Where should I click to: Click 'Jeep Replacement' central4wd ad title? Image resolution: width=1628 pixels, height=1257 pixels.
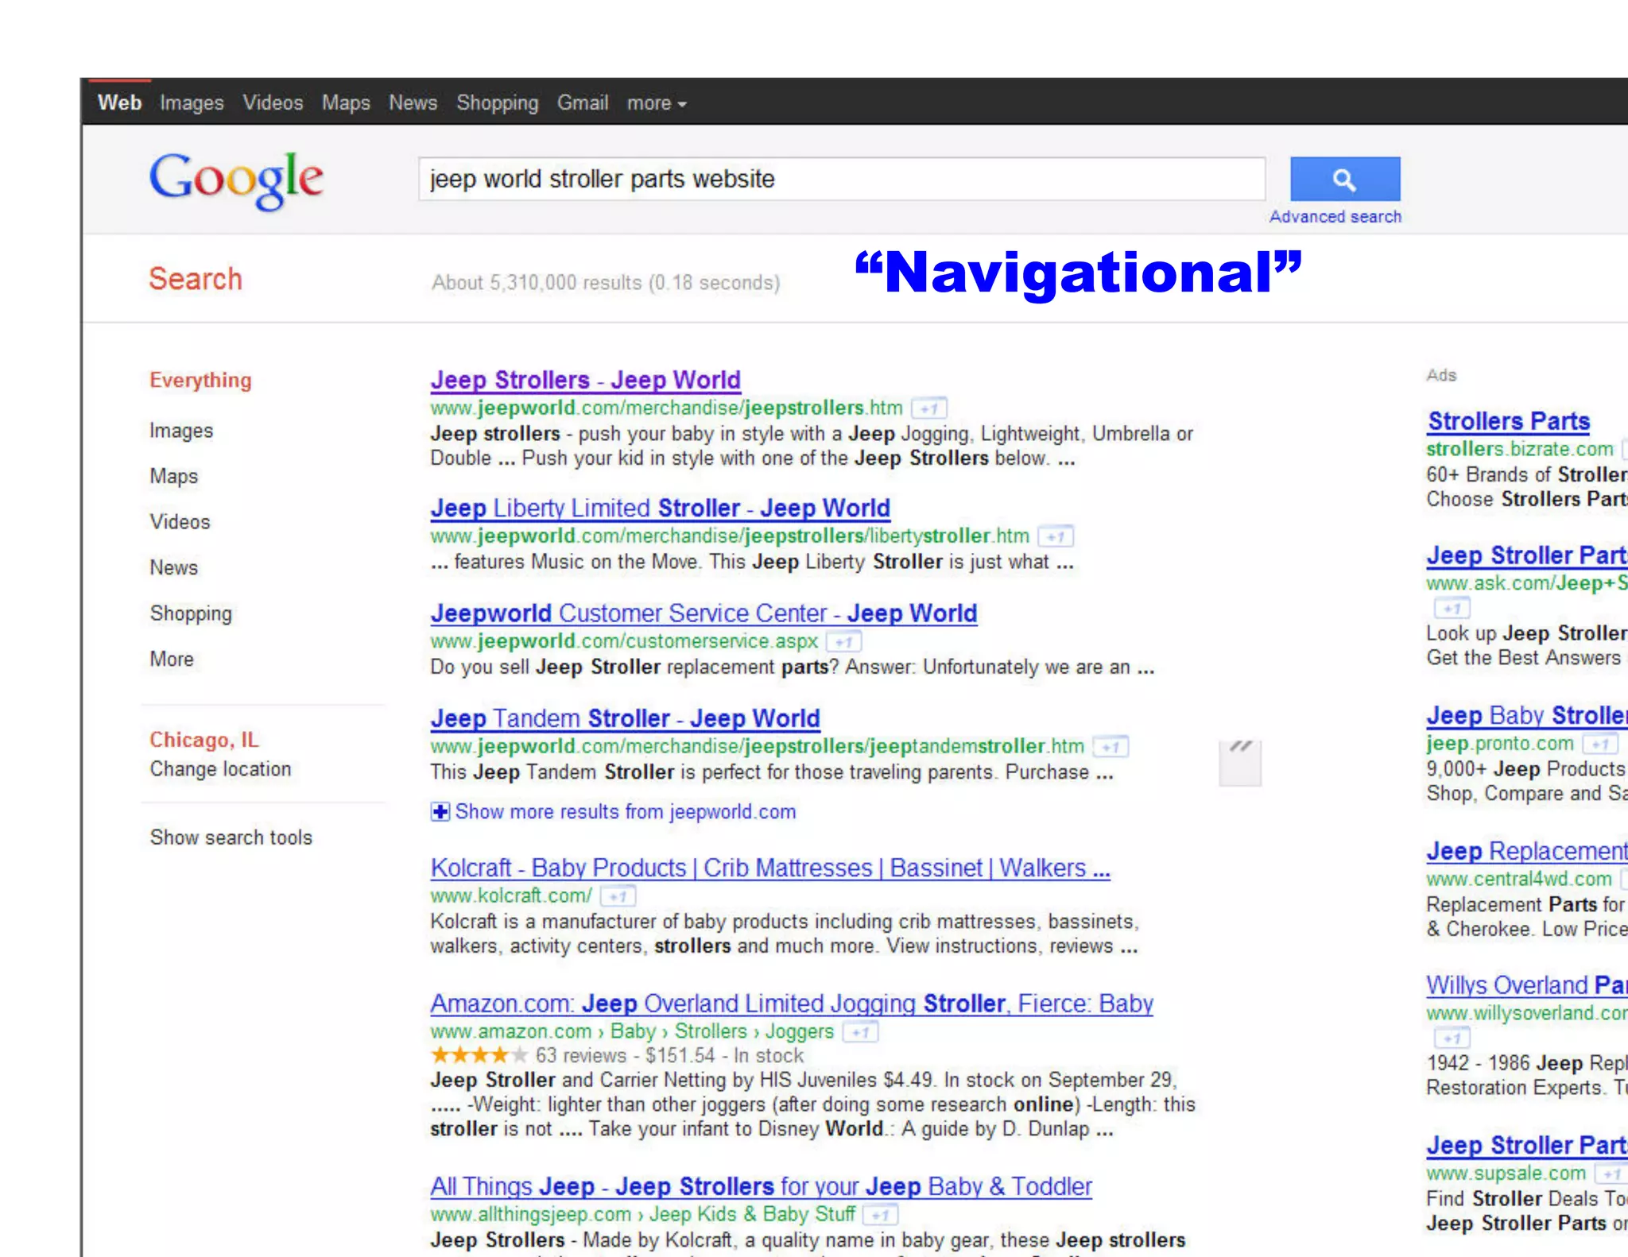coord(1527,852)
